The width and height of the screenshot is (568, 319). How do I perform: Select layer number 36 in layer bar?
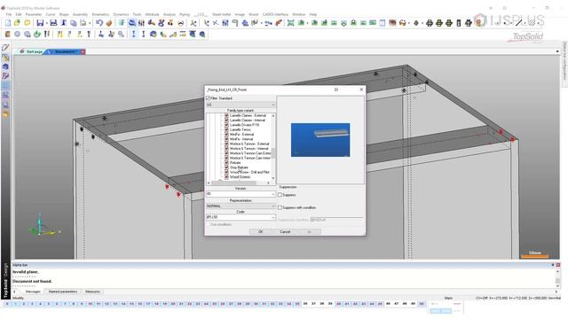point(305,304)
